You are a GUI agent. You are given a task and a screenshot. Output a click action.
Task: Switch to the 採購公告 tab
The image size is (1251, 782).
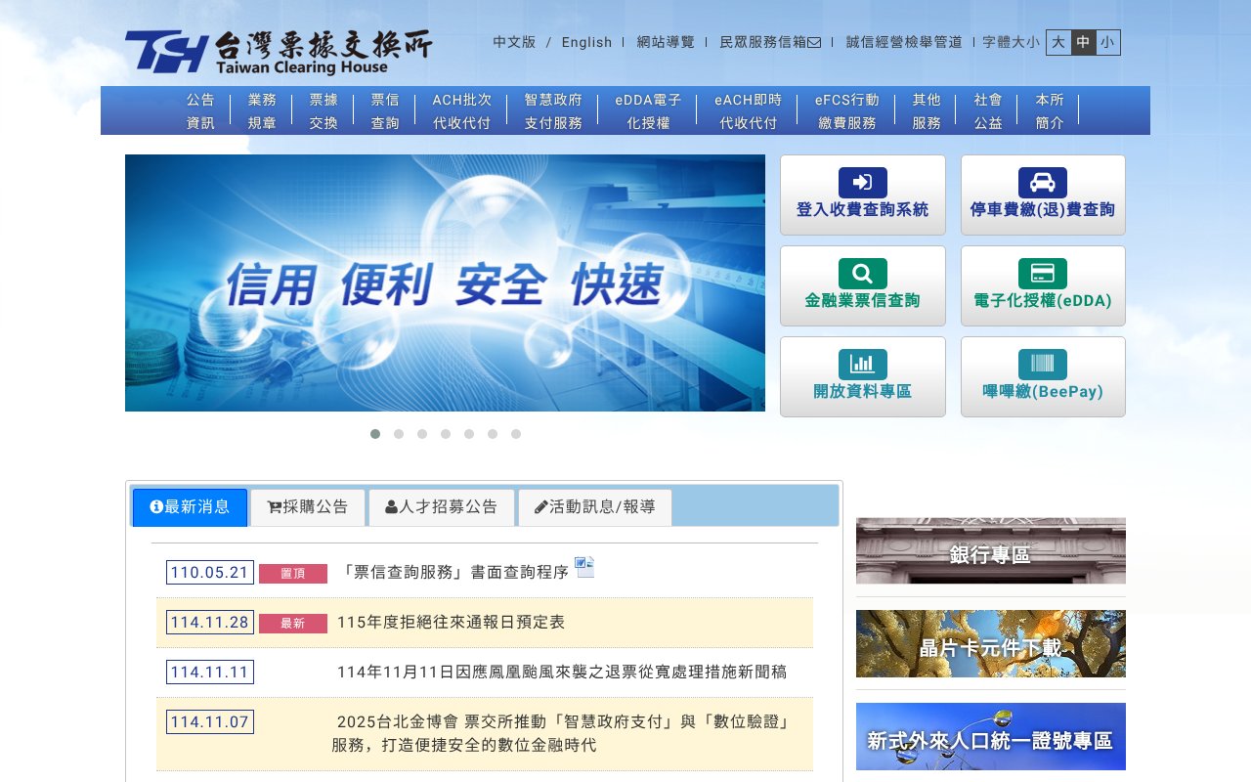(308, 506)
